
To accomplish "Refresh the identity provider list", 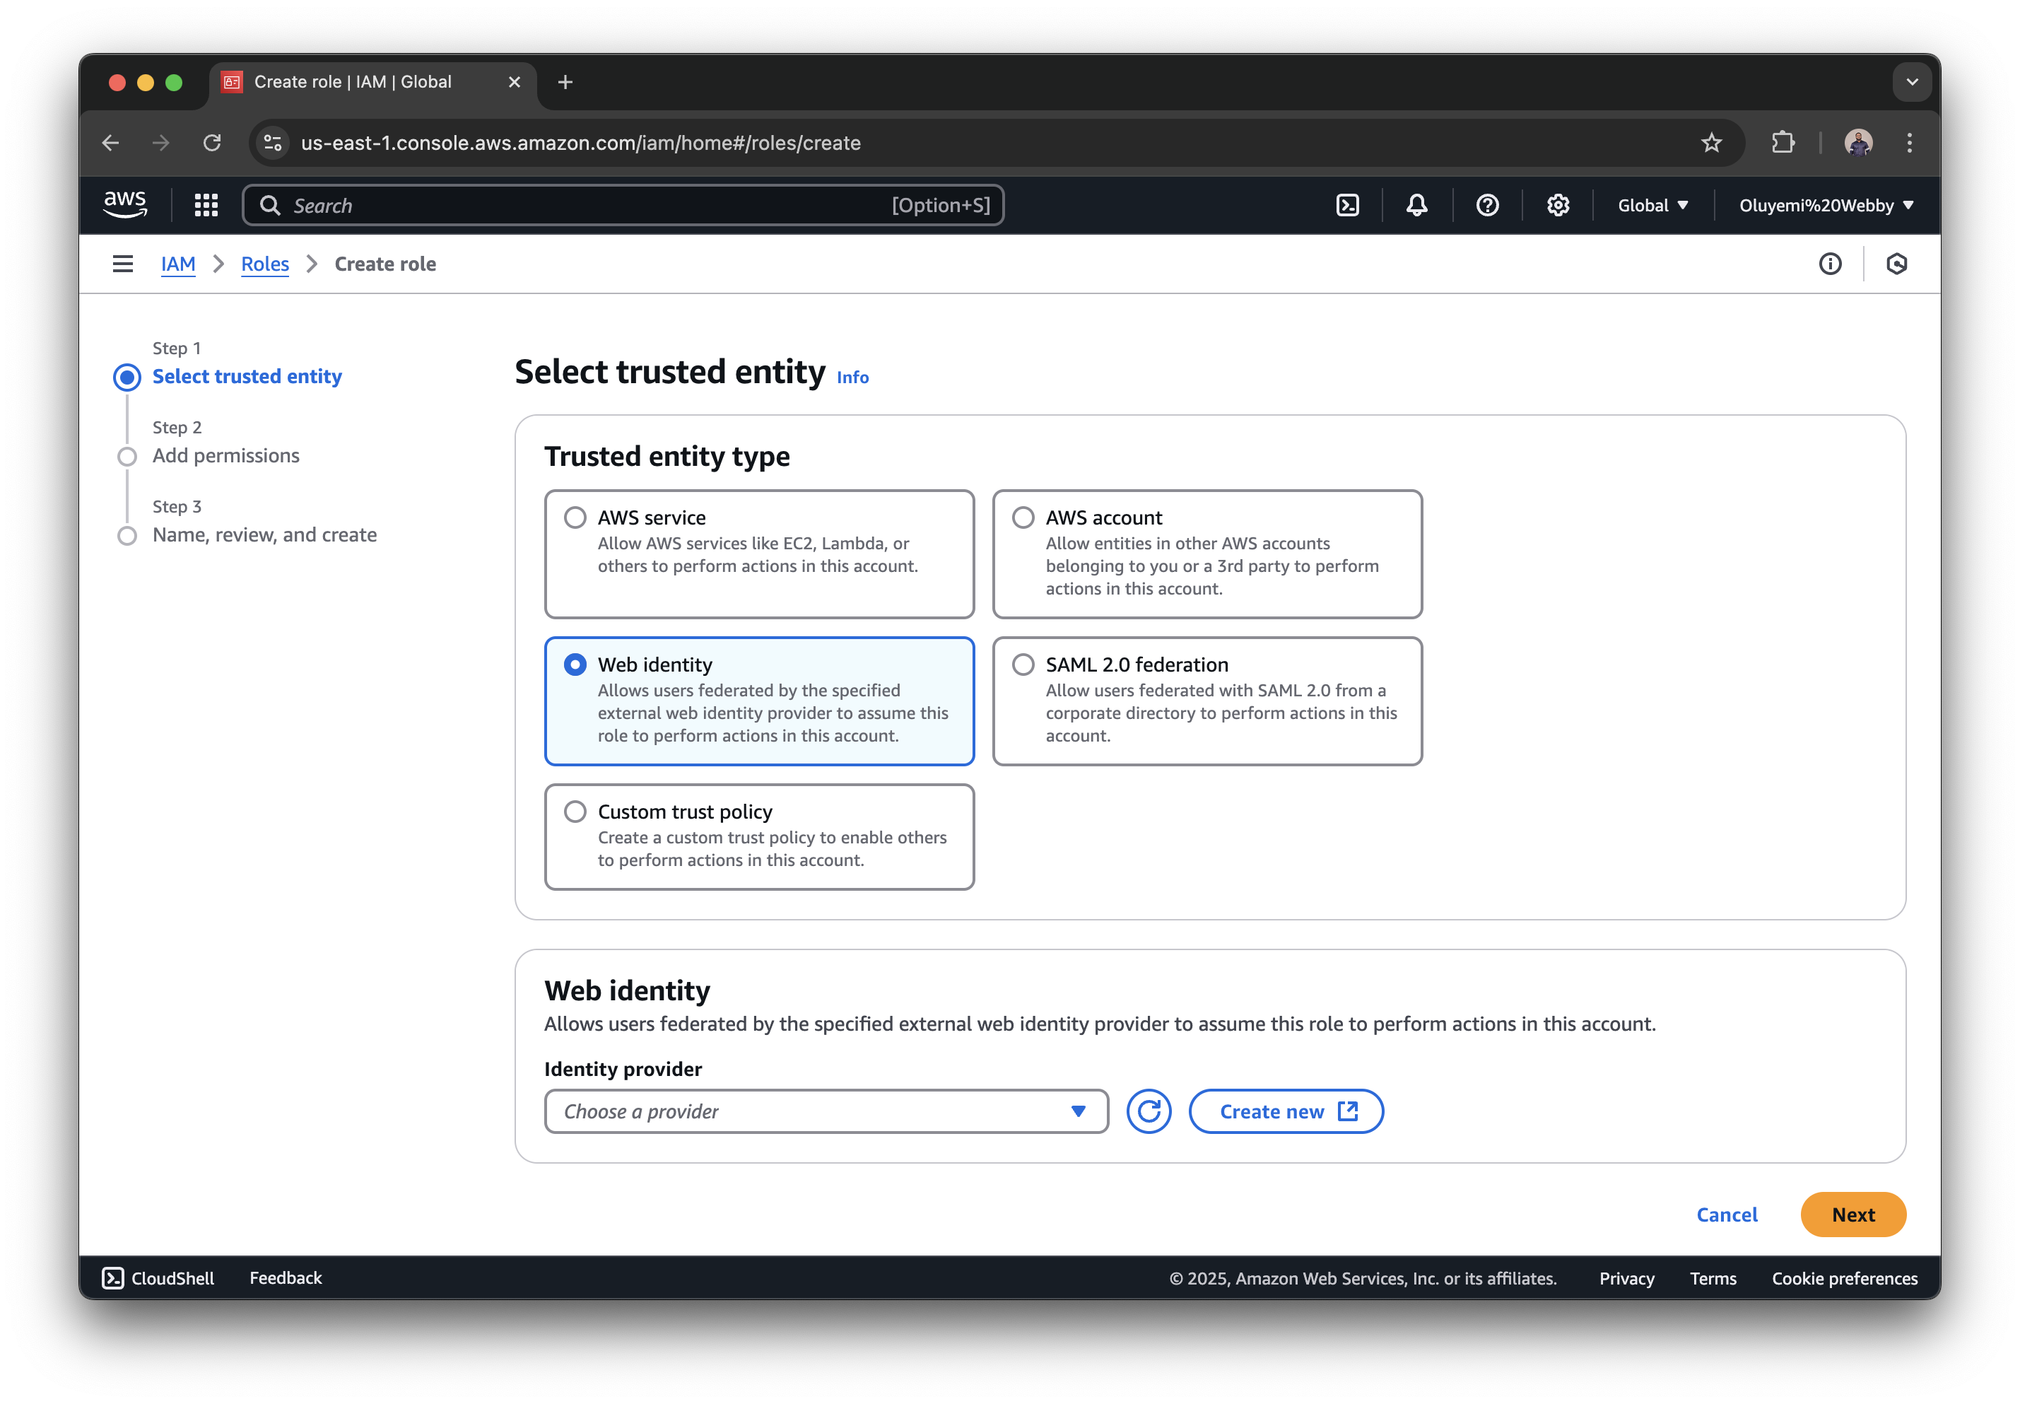I will coord(1149,1111).
